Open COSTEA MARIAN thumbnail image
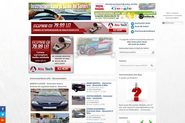185x123 pixels. [78, 100]
